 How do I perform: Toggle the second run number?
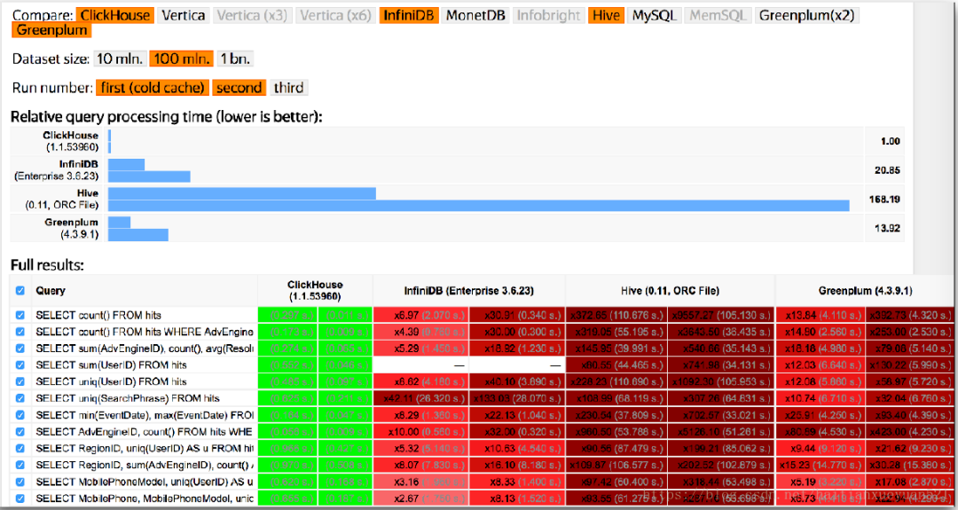click(x=239, y=87)
